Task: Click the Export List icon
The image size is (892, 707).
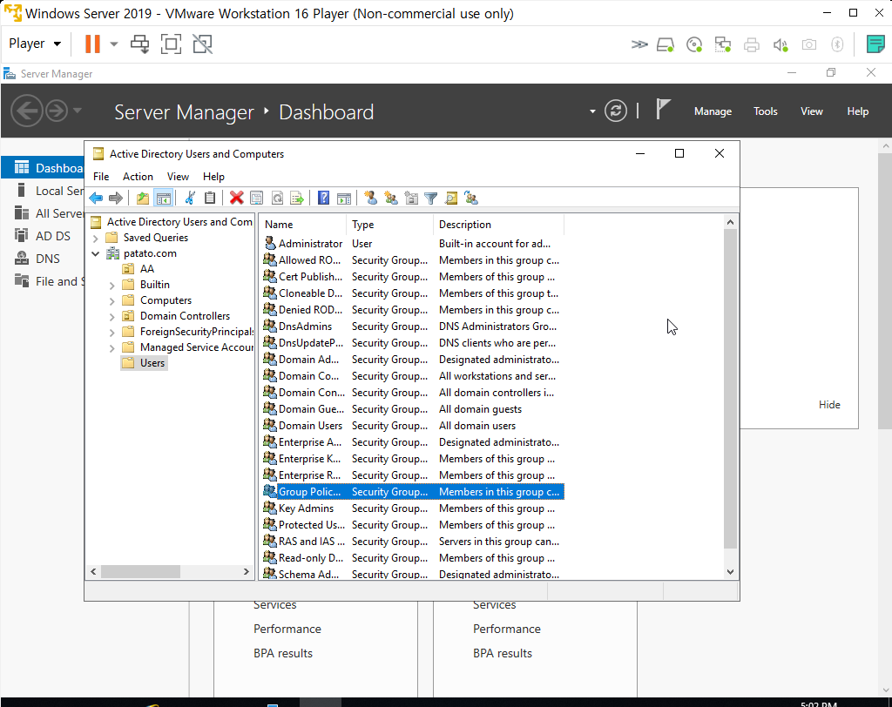Action: [x=297, y=198]
